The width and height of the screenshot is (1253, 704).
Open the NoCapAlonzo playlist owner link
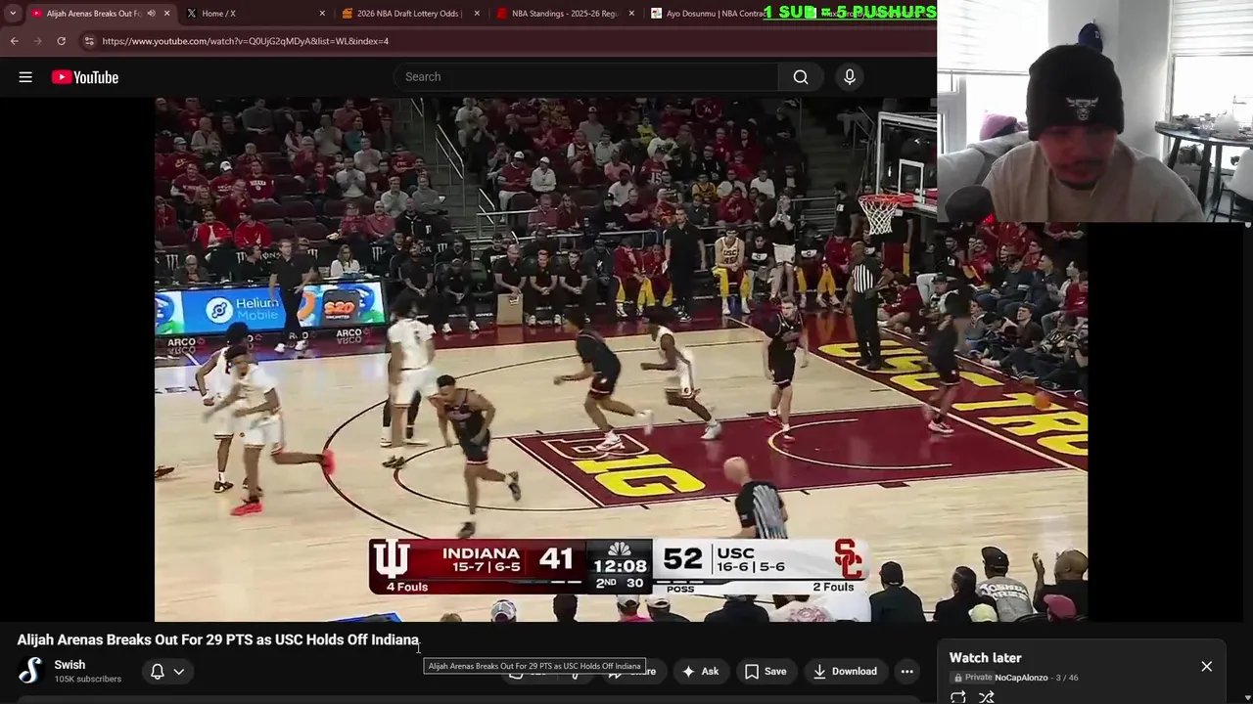(1021, 678)
